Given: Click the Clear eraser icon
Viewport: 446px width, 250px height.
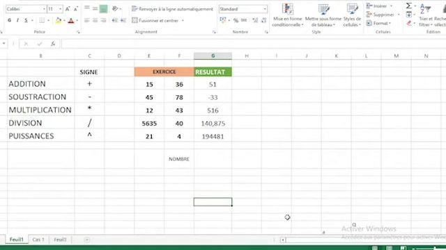Looking at the screenshot, I should (x=409, y=23).
